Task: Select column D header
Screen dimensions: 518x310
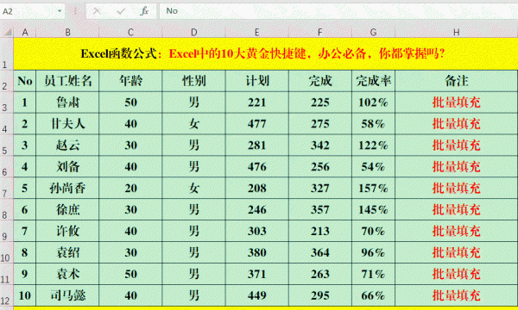Action: click(194, 32)
